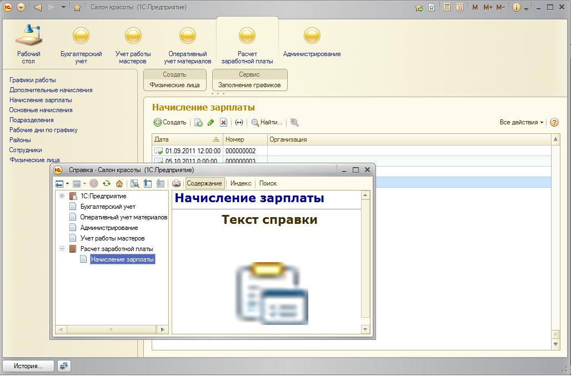Sort by the "Номер" column header

(245, 139)
